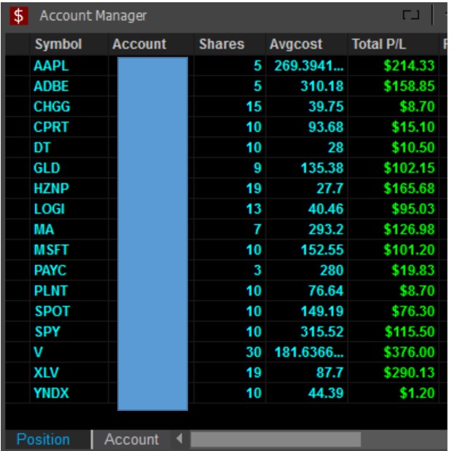Click the Avgcost column header
Screen dimensions: 468x451
[x=295, y=44]
